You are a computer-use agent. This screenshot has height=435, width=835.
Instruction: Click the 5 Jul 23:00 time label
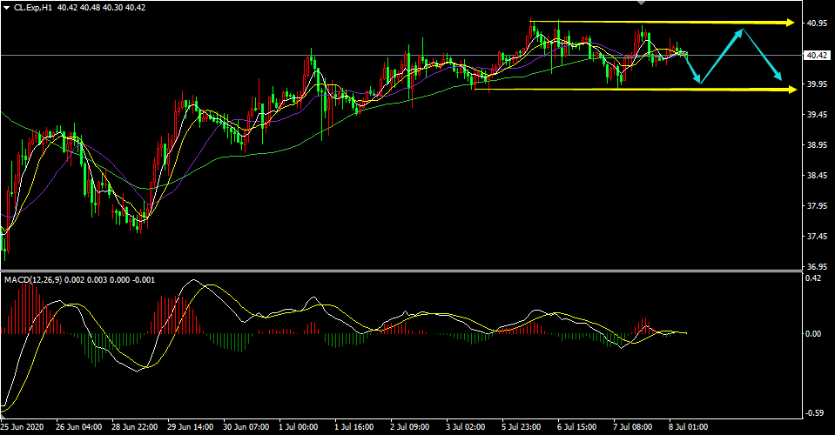[522, 427]
